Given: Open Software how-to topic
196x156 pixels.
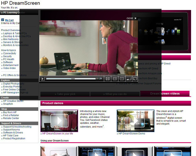Looking at the screenshot, I should click(x=8, y=62).
